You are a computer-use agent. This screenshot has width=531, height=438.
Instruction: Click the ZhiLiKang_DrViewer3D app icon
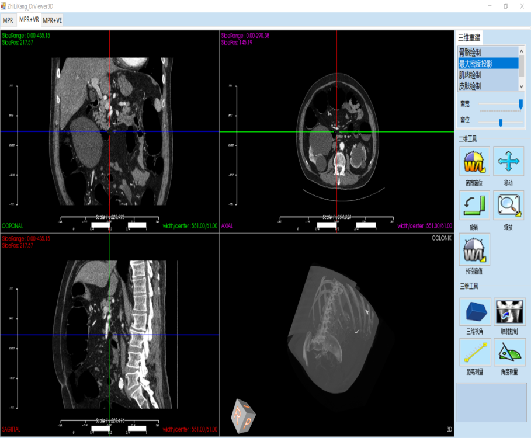[4, 6]
